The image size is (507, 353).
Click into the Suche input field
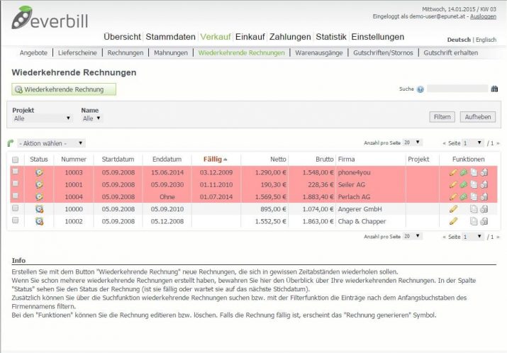(x=457, y=89)
